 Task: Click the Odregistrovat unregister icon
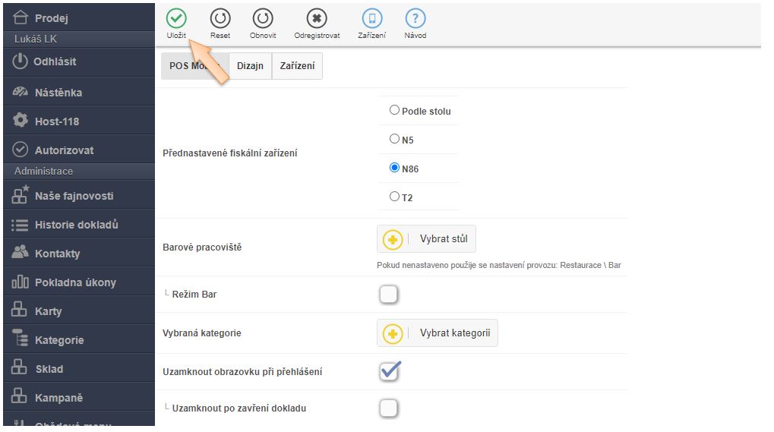317,19
